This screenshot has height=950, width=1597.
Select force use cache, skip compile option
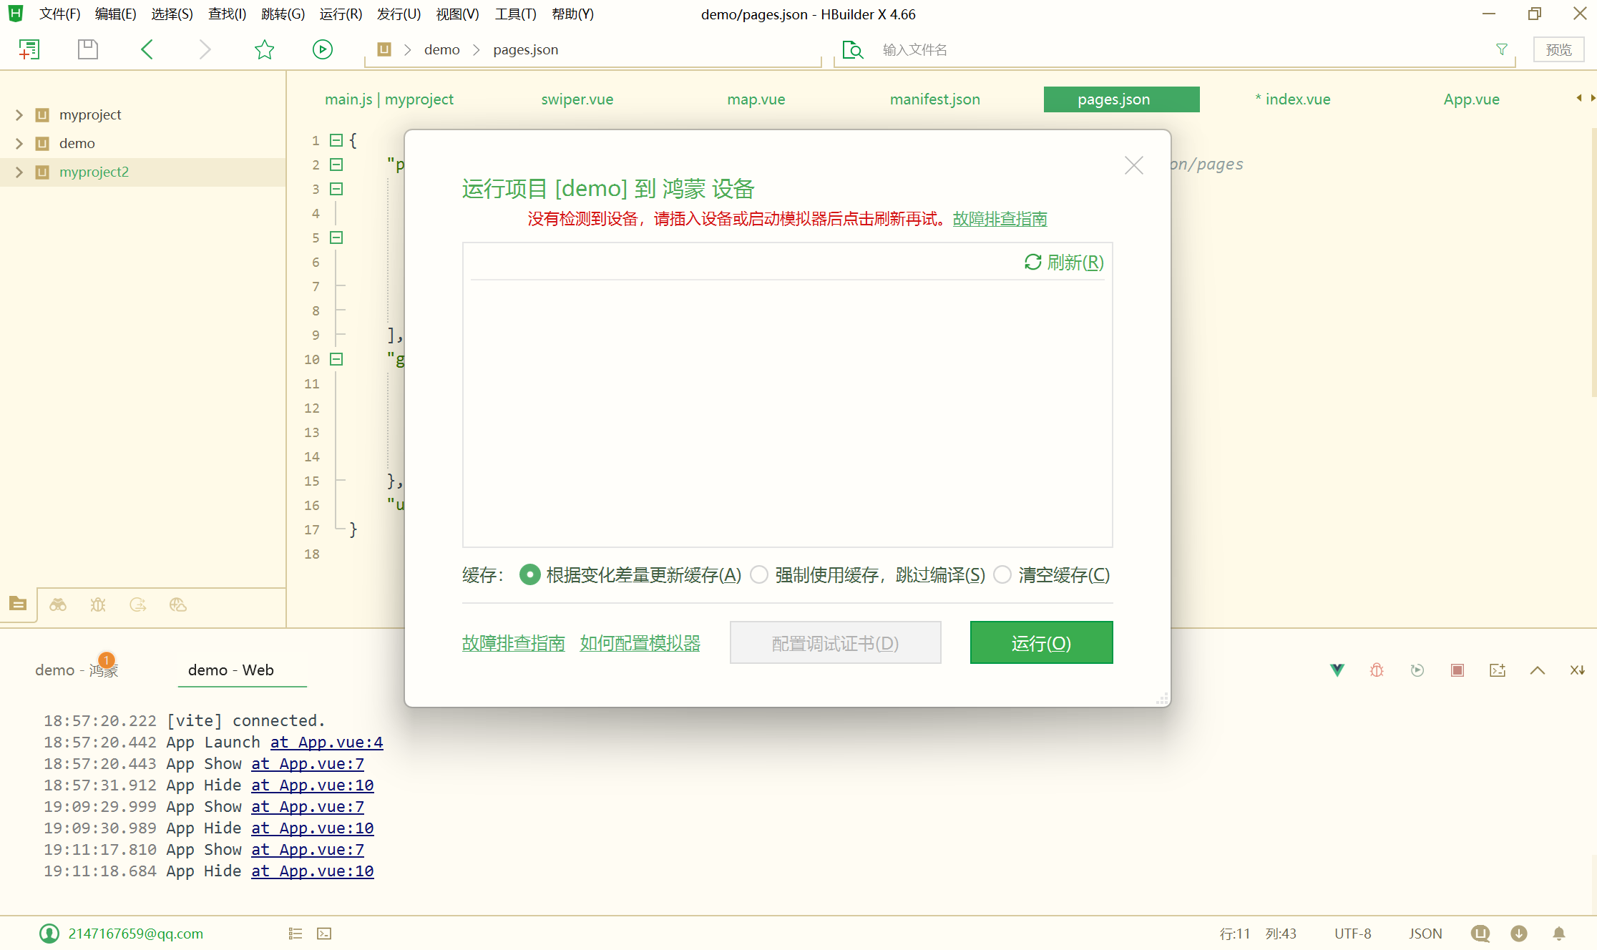click(759, 574)
